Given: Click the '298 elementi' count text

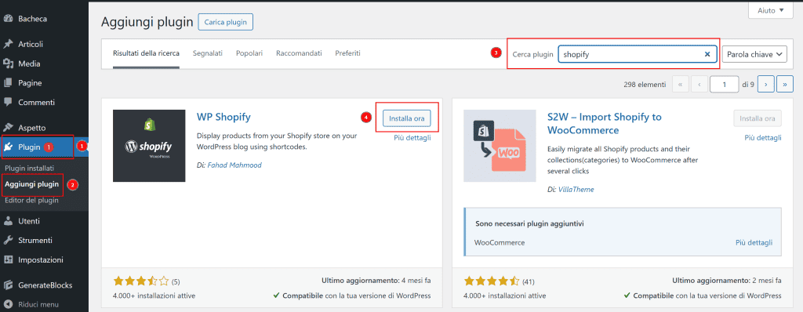Looking at the screenshot, I should [x=645, y=85].
